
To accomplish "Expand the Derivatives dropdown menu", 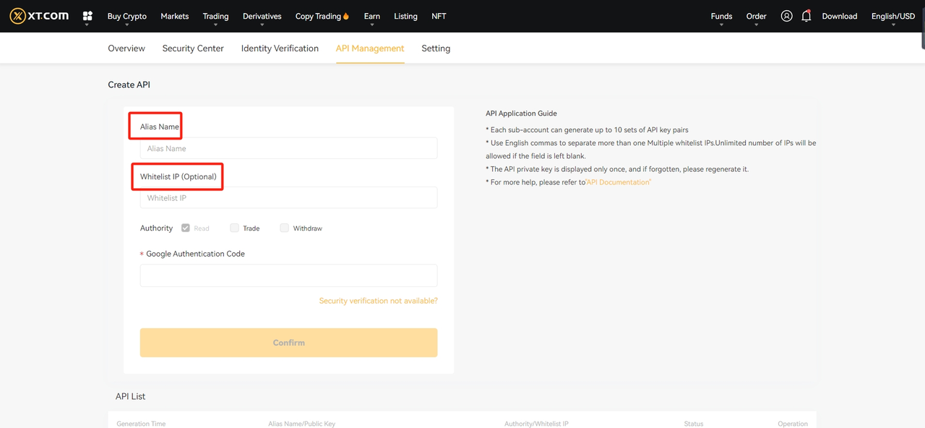I will pyautogui.click(x=262, y=16).
